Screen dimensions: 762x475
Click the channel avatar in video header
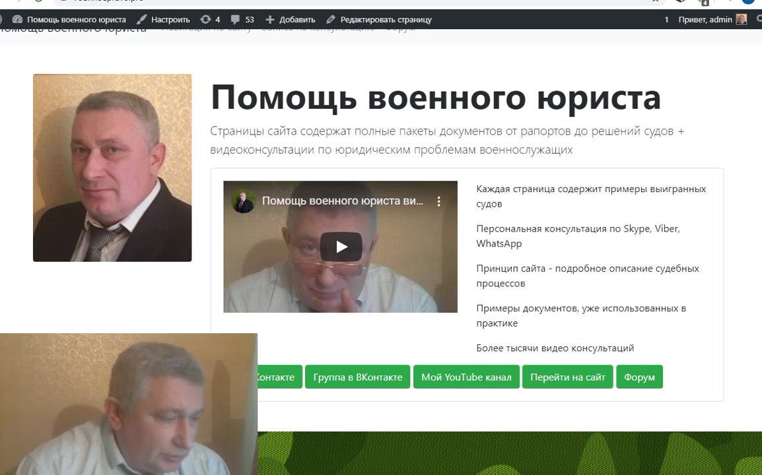pyautogui.click(x=244, y=201)
